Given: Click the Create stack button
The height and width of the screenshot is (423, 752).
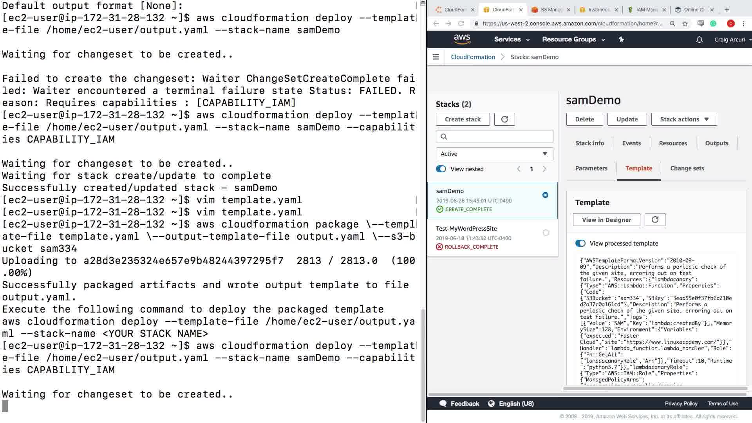Looking at the screenshot, I should tap(463, 119).
